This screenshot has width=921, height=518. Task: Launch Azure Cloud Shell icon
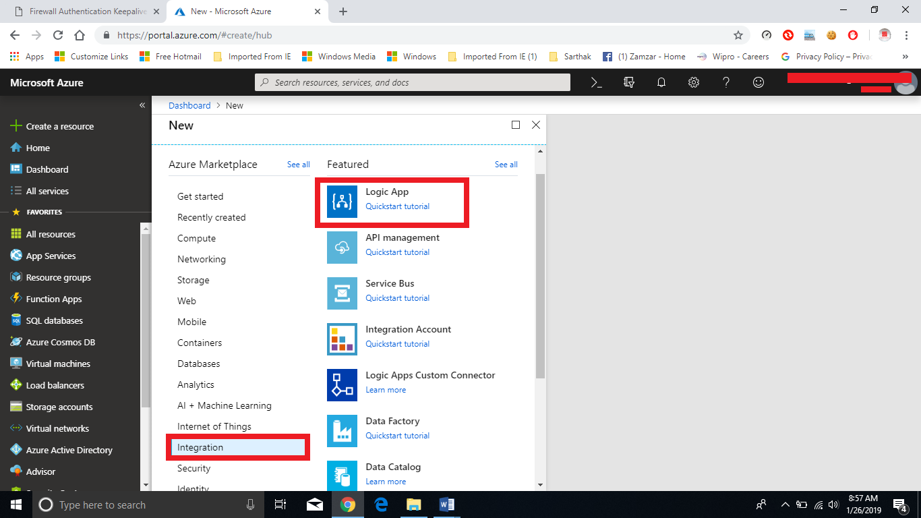tap(596, 82)
